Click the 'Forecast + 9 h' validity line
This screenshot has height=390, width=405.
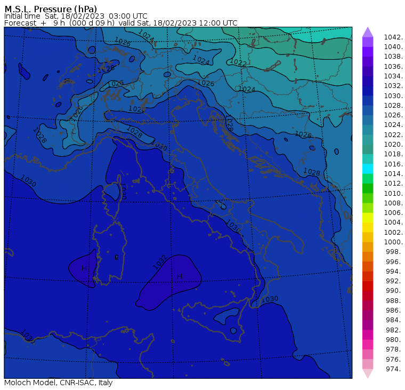(120, 23)
